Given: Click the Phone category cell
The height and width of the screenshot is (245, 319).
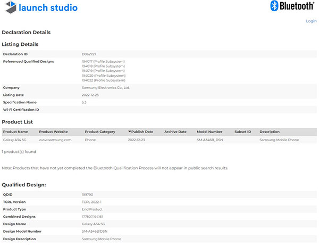Looking at the screenshot, I should (90, 140).
